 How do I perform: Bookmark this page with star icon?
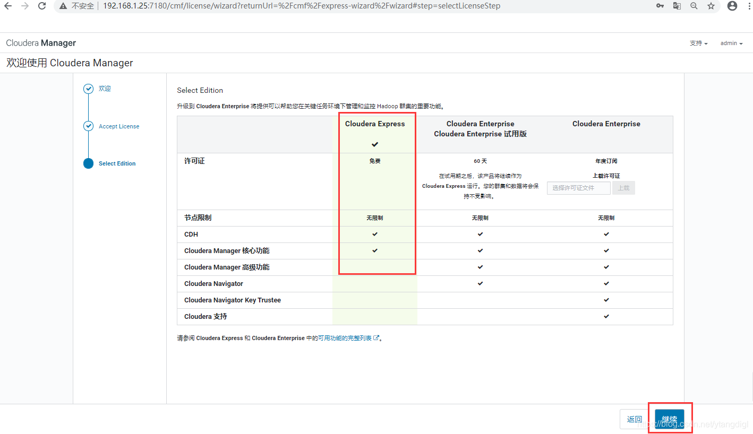tap(711, 6)
